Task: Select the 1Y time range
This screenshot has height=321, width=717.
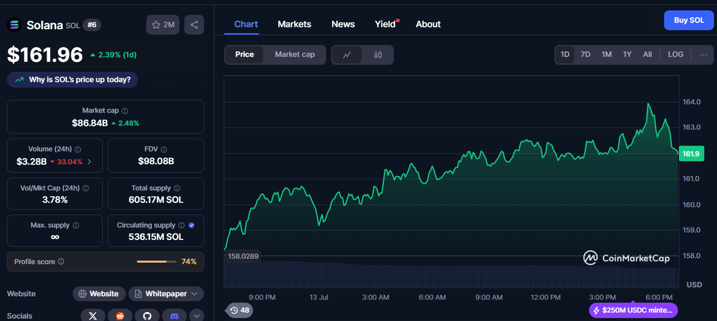Action: (627, 54)
